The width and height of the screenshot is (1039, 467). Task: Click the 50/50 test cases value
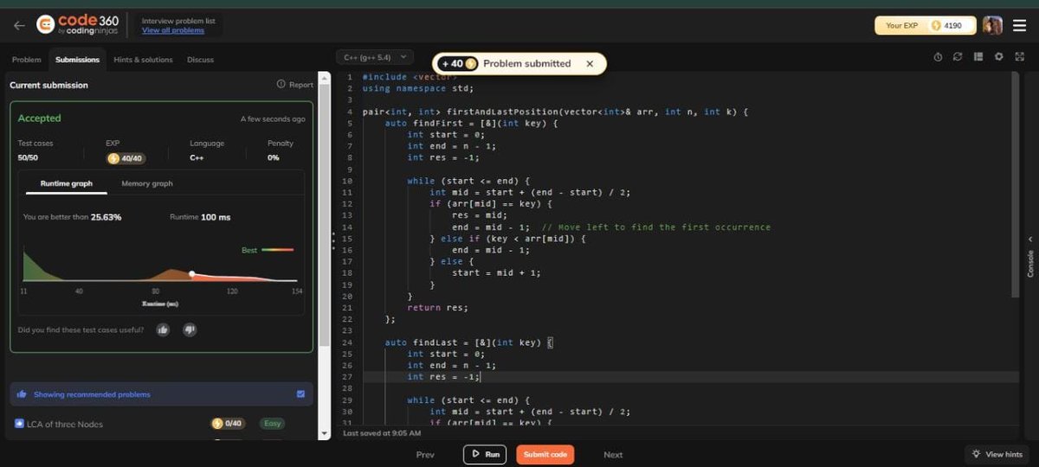pos(29,158)
